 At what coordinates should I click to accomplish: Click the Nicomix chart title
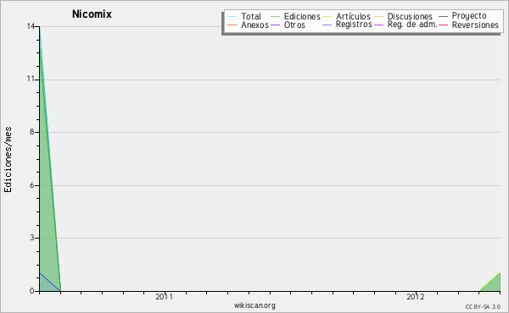[x=92, y=14]
